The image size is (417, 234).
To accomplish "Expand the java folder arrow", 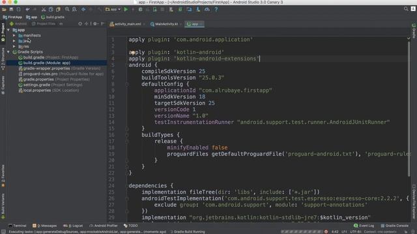I will [14, 41].
